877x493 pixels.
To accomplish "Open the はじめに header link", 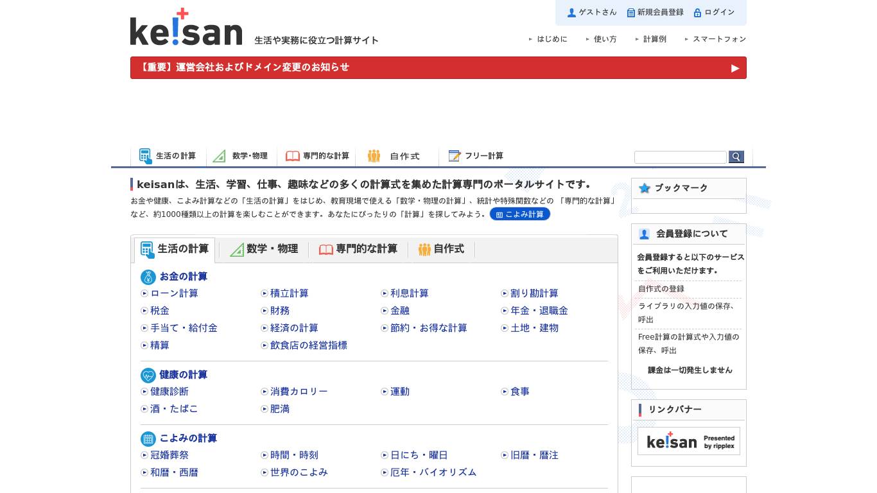I will pyautogui.click(x=552, y=39).
